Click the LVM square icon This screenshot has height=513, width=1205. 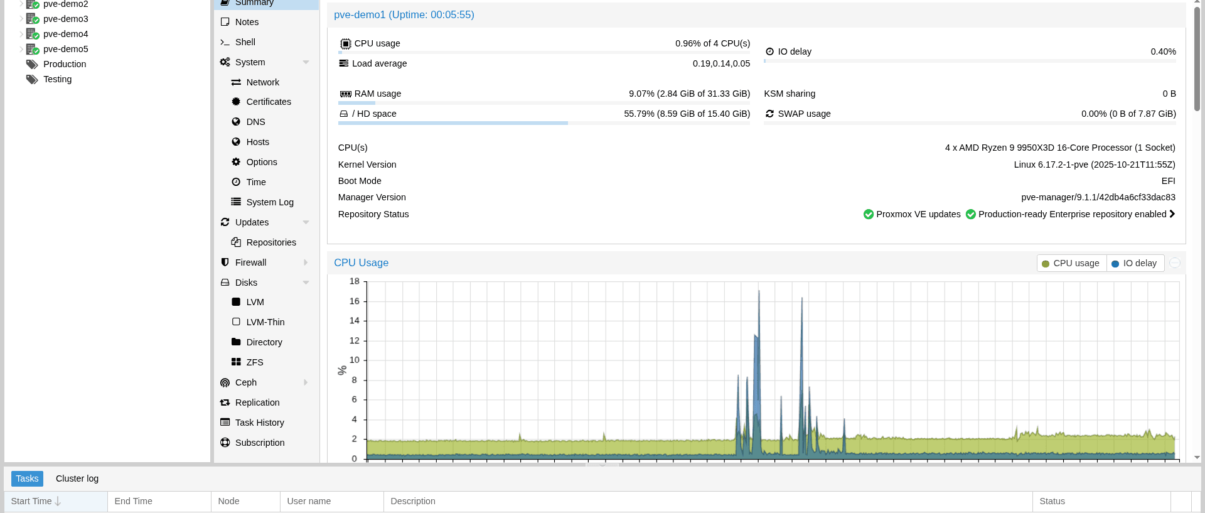(236, 302)
